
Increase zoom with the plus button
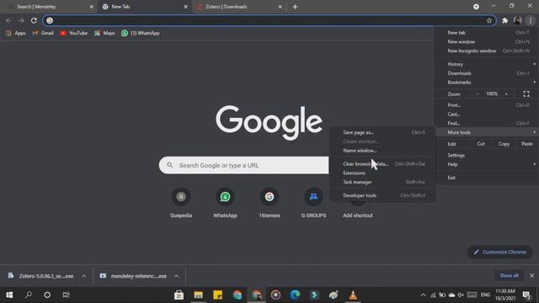(x=506, y=93)
